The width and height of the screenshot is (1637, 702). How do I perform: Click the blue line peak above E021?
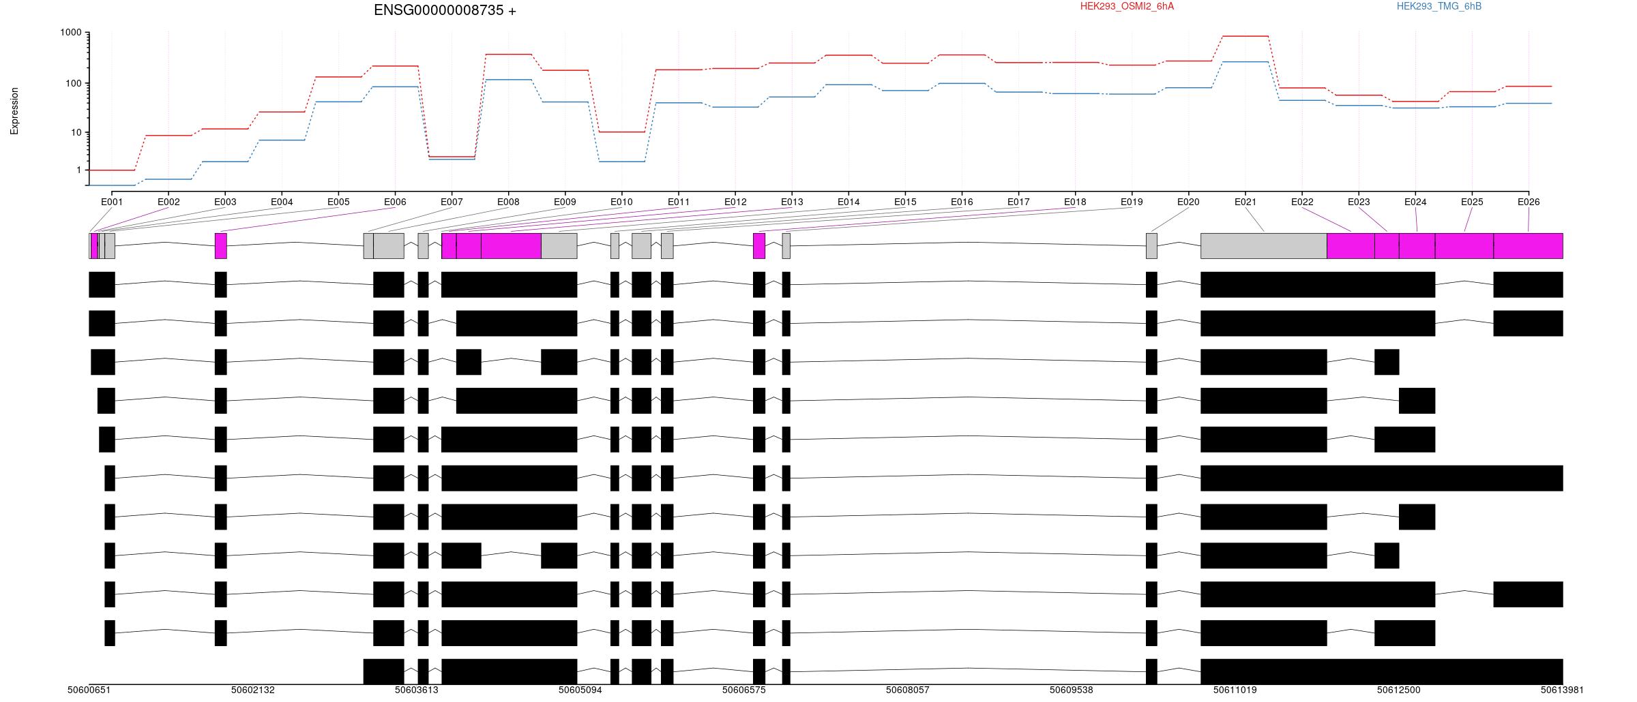pyautogui.click(x=1245, y=62)
